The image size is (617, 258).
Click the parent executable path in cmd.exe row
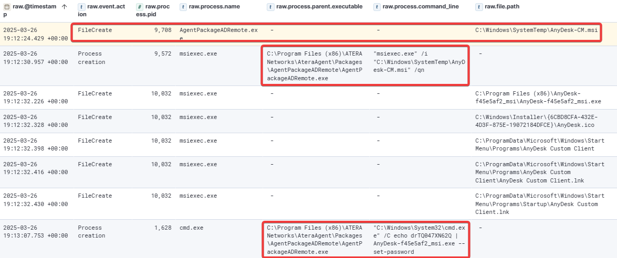coord(315,240)
